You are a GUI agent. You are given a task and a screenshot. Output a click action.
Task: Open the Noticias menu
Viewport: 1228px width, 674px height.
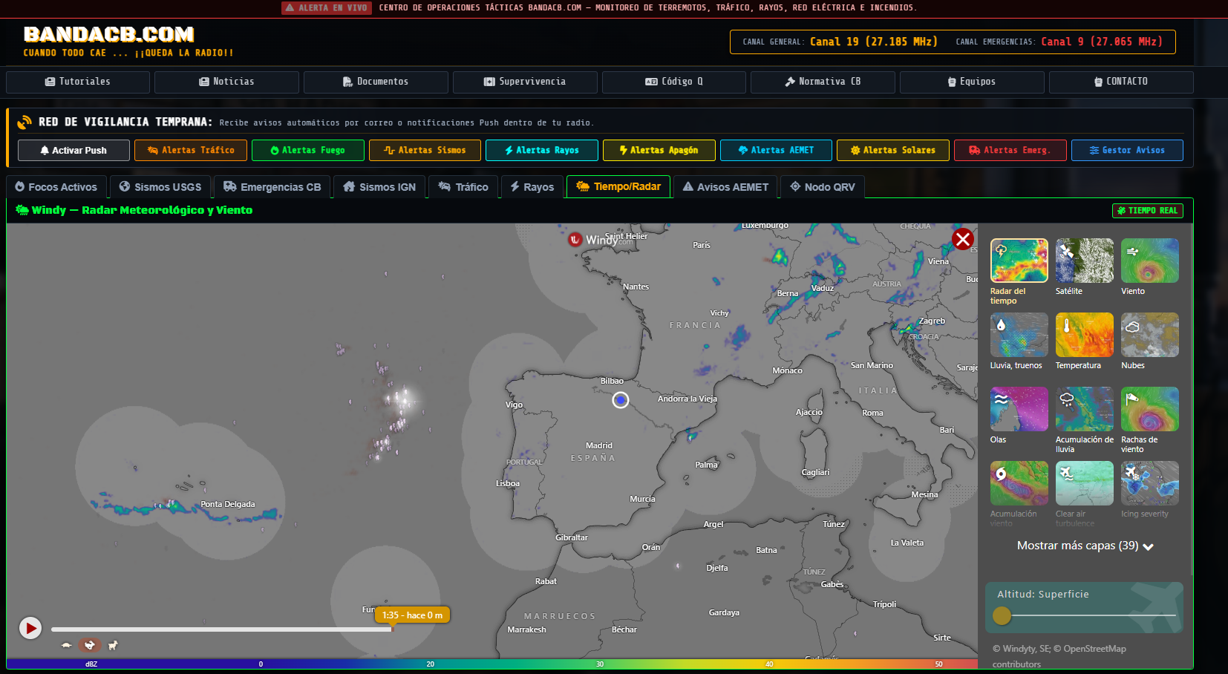tap(226, 82)
